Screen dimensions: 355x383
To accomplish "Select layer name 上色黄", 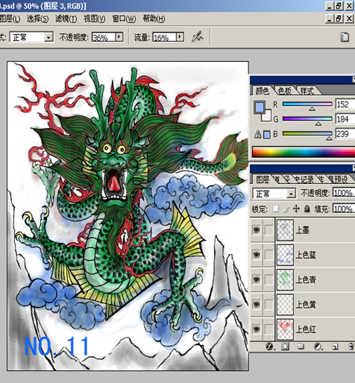I will point(306,305).
